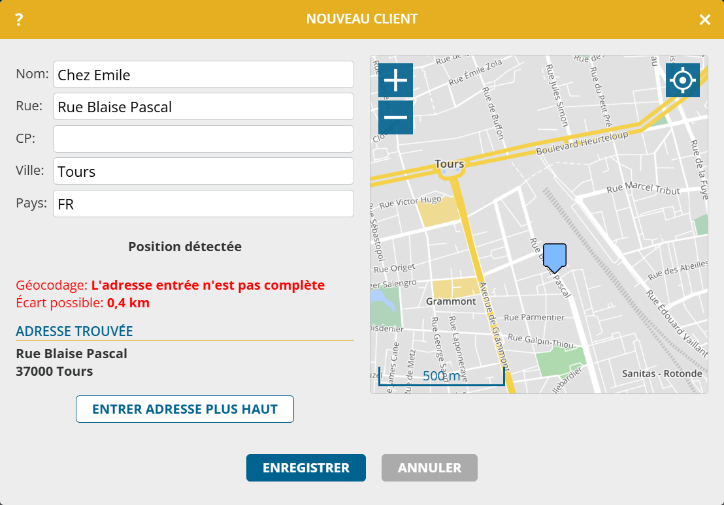Save the client with Enregistrer
The image size is (724, 505).
point(306,468)
